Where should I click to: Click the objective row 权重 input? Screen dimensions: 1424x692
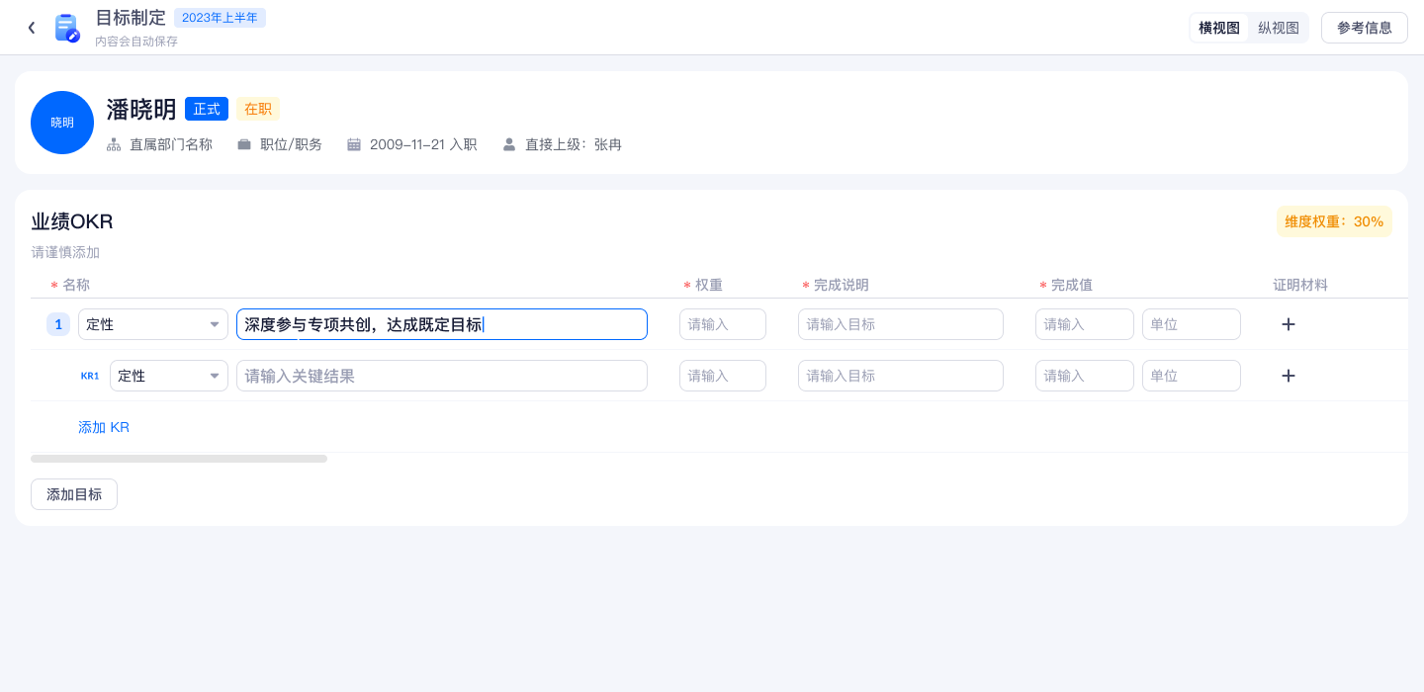point(722,324)
